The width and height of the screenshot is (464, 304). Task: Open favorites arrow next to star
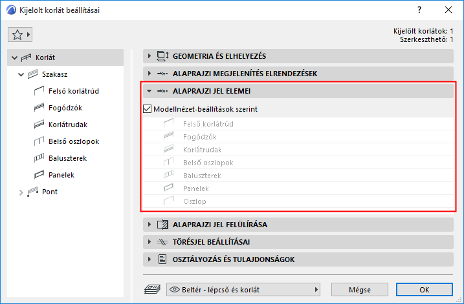[x=28, y=35]
